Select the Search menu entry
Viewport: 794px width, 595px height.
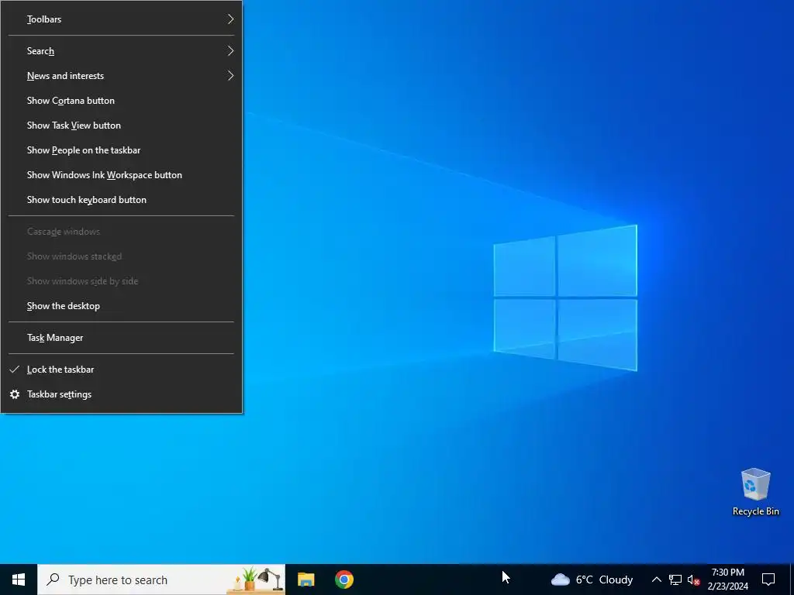point(122,51)
